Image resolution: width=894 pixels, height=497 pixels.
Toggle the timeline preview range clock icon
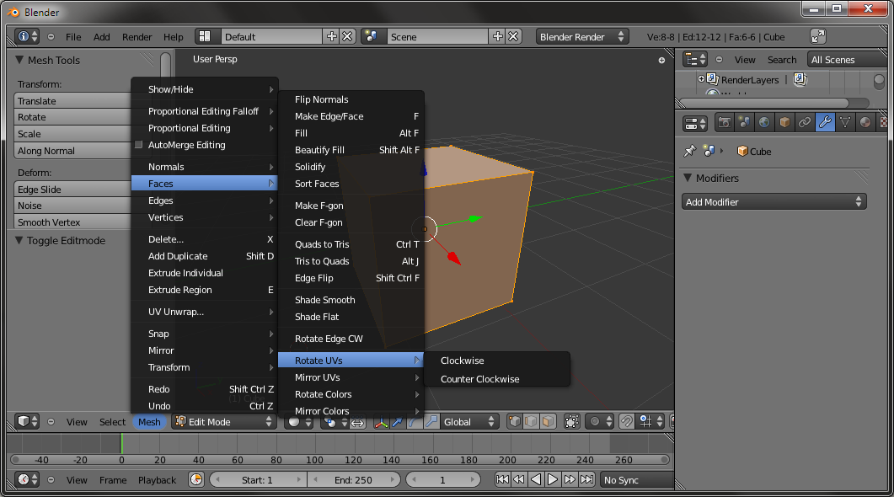pyautogui.click(x=196, y=479)
